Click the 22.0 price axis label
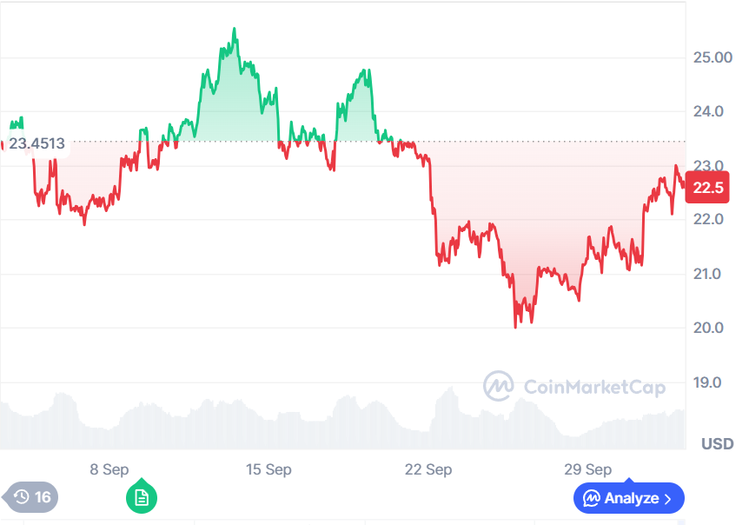Image resolution: width=749 pixels, height=525 pixels. tap(707, 220)
